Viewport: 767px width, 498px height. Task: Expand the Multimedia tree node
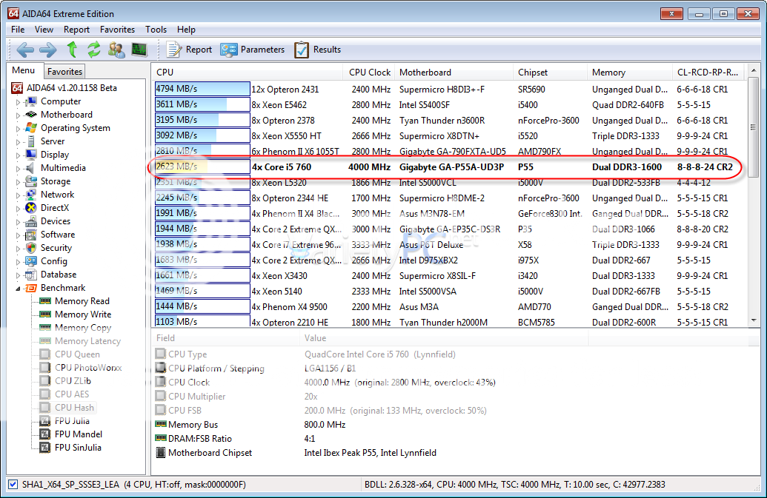(x=18, y=169)
